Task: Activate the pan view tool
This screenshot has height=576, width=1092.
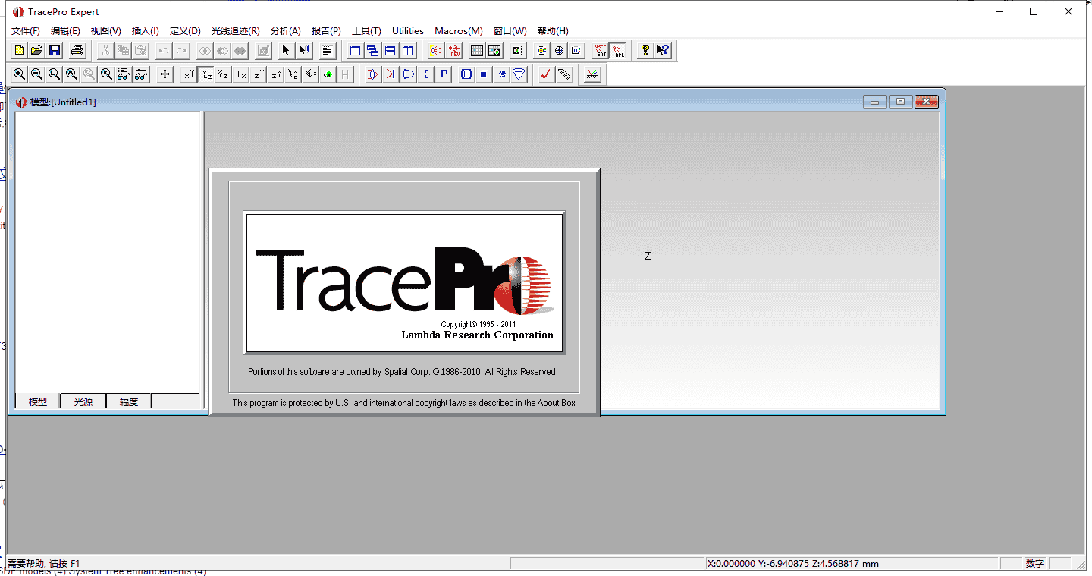Action: [x=163, y=74]
